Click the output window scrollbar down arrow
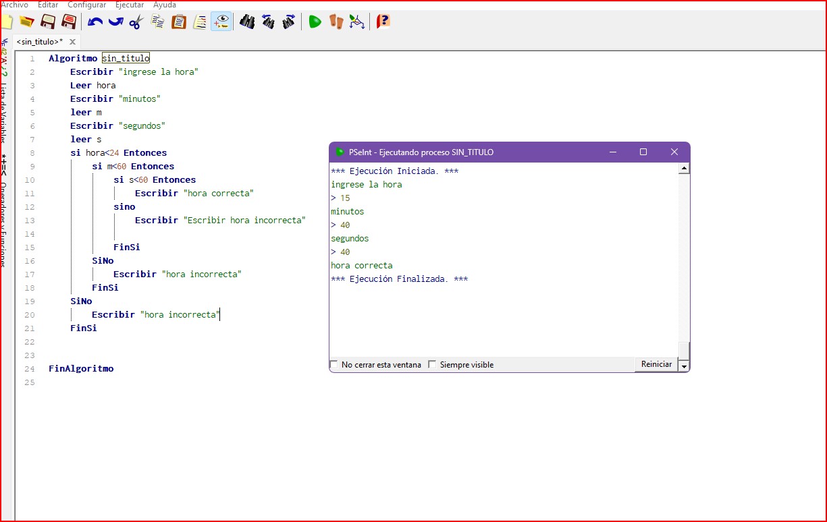 (x=684, y=366)
